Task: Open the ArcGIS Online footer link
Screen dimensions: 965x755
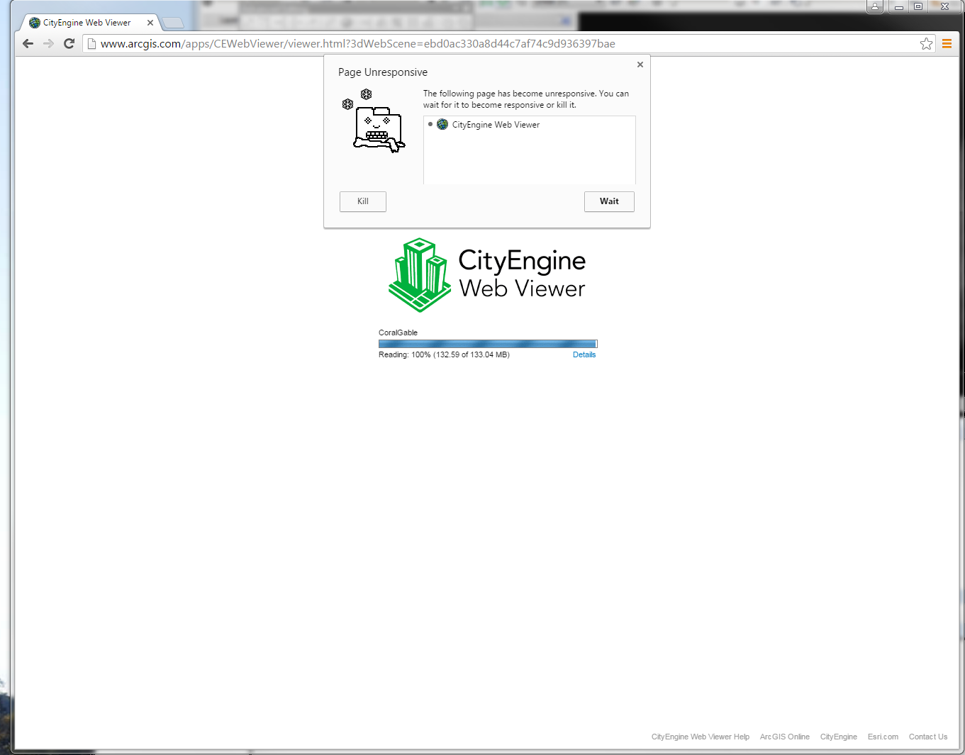Action: click(x=785, y=737)
